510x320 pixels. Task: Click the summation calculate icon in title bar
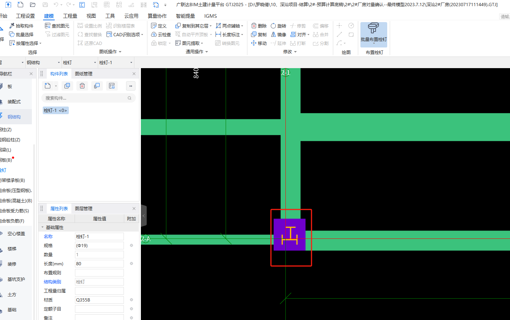click(x=82, y=5)
